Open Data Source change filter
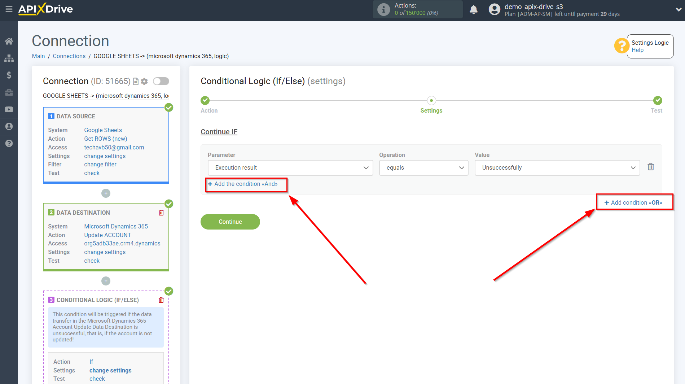 tap(100, 165)
